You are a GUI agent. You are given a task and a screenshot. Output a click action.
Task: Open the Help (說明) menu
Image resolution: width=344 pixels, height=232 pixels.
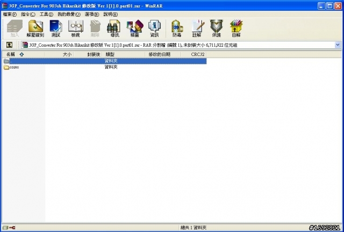[111, 15]
